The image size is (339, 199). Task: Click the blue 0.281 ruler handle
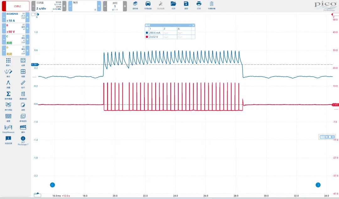pyautogui.click(x=34, y=65)
